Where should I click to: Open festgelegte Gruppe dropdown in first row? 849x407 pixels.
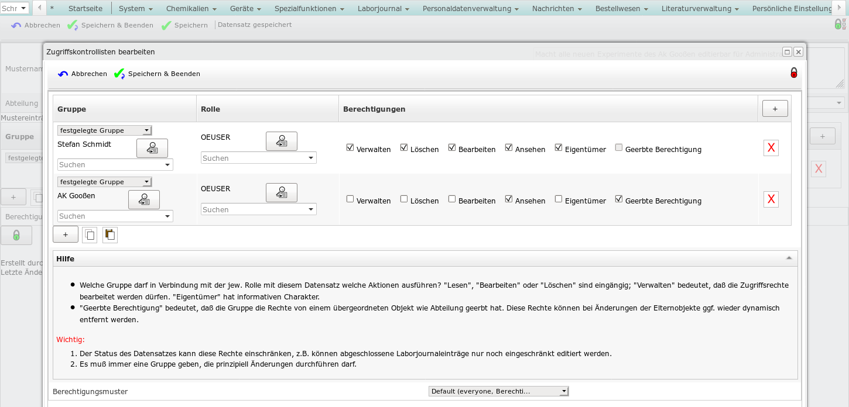104,130
